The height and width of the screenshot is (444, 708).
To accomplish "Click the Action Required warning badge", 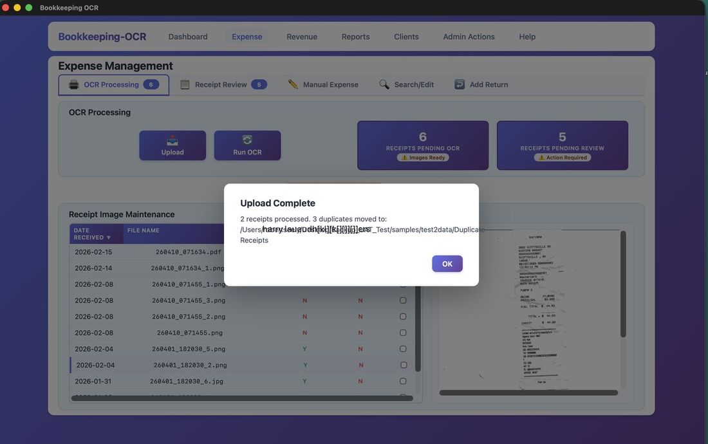I will click(562, 157).
